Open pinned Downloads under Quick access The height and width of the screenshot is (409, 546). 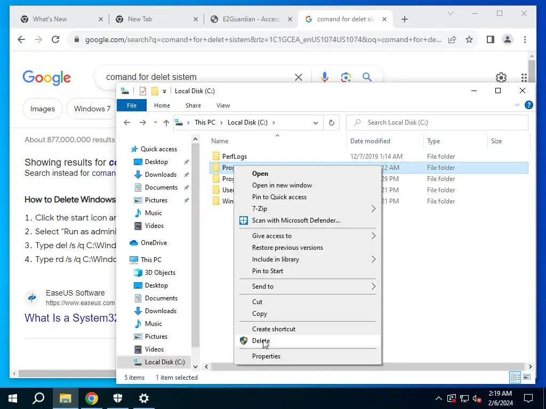pos(160,175)
